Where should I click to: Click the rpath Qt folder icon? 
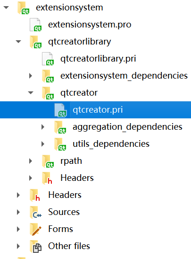pyautogui.click(x=48, y=161)
